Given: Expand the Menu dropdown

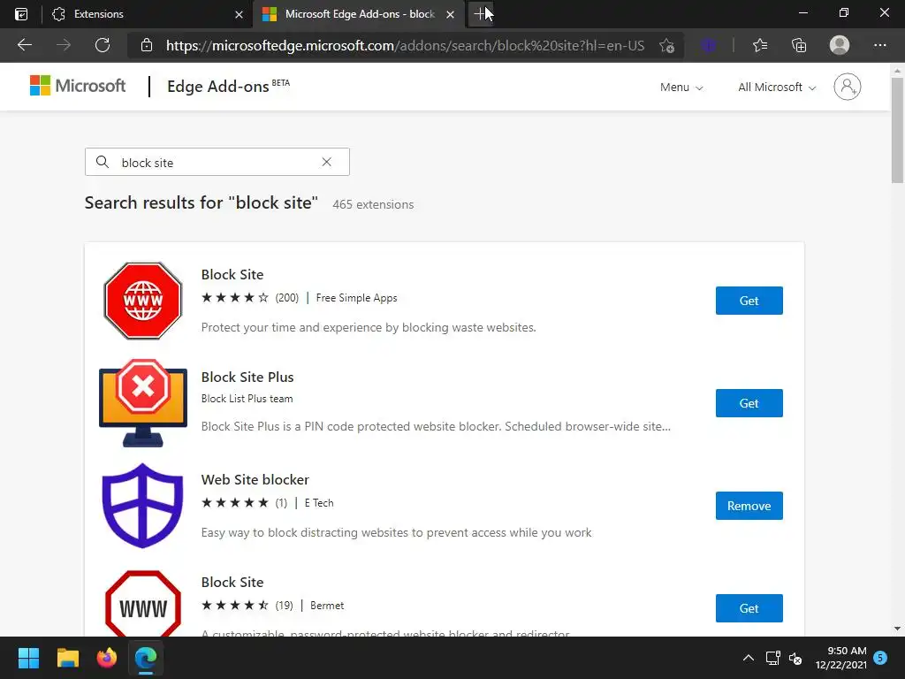Looking at the screenshot, I should [681, 88].
